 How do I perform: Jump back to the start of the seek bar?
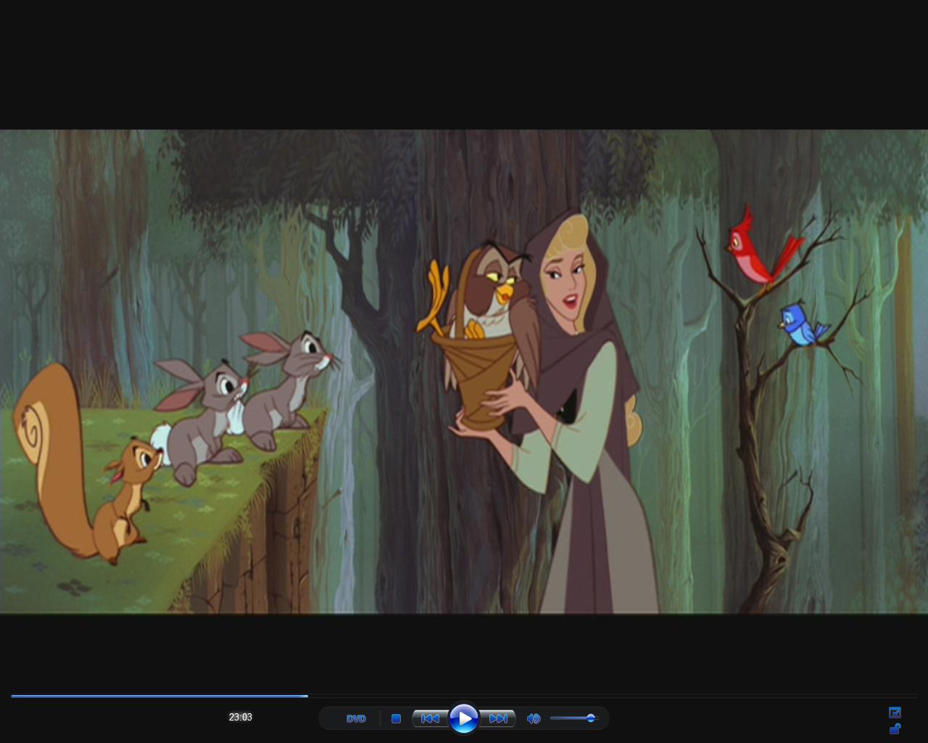[12, 696]
